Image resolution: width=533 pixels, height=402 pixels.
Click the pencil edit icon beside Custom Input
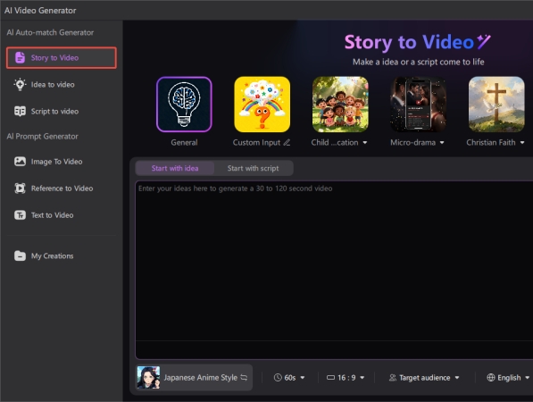click(287, 142)
